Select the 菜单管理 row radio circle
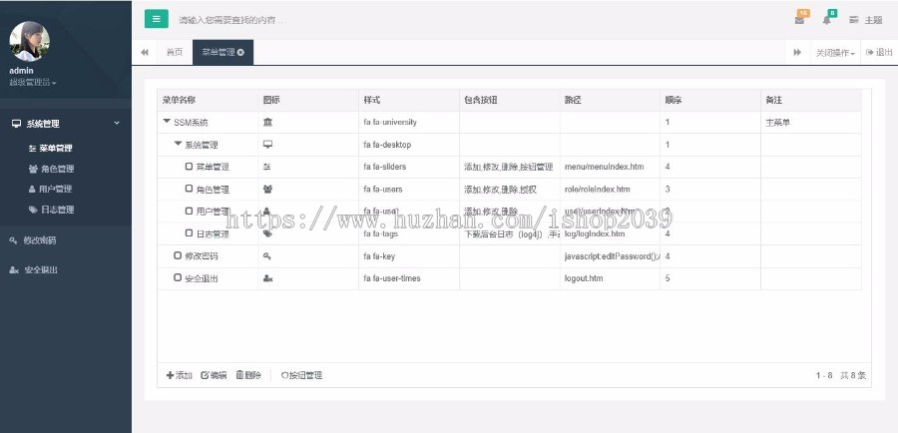Viewport: 898px width, 433px height. 189,166
